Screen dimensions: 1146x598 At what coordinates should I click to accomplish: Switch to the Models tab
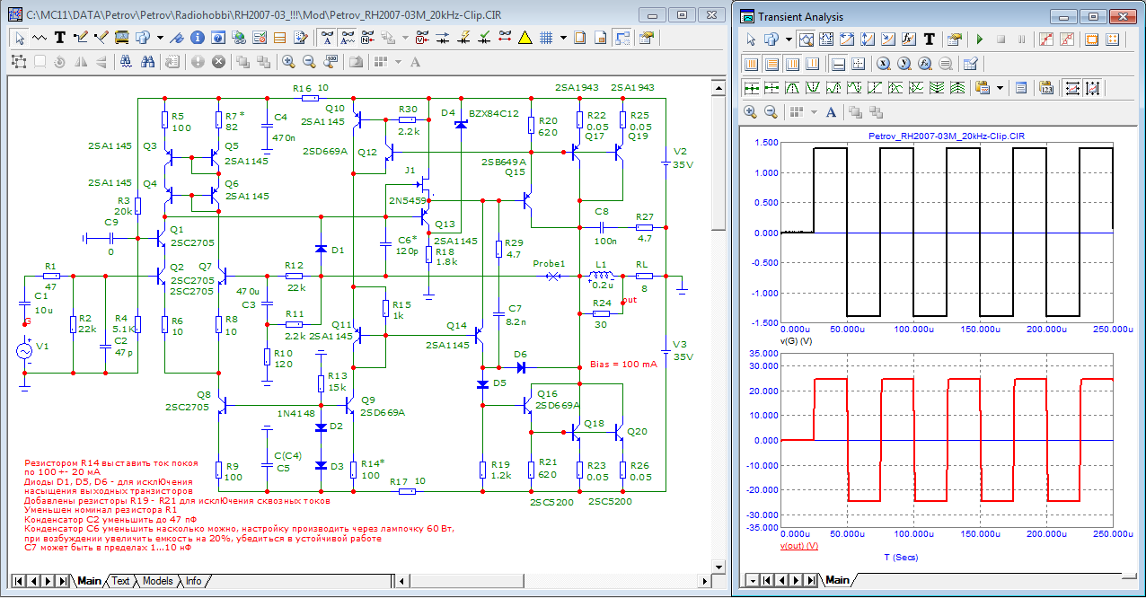[158, 581]
